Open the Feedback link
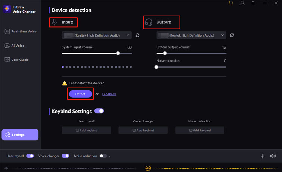The width and height of the screenshot is (282, 172). 109,94
